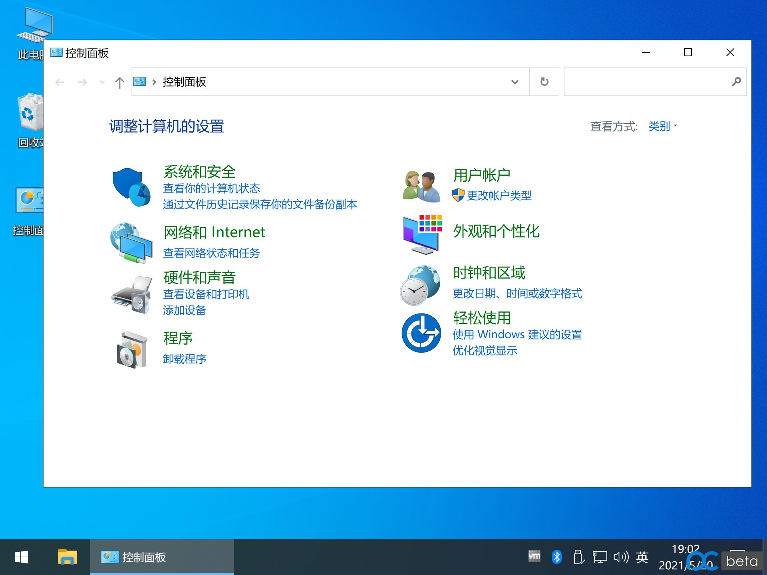The width and height of the screenshot is (767, 575).
Task: Click the 控制面板 taskbar button
Action: 162,557
